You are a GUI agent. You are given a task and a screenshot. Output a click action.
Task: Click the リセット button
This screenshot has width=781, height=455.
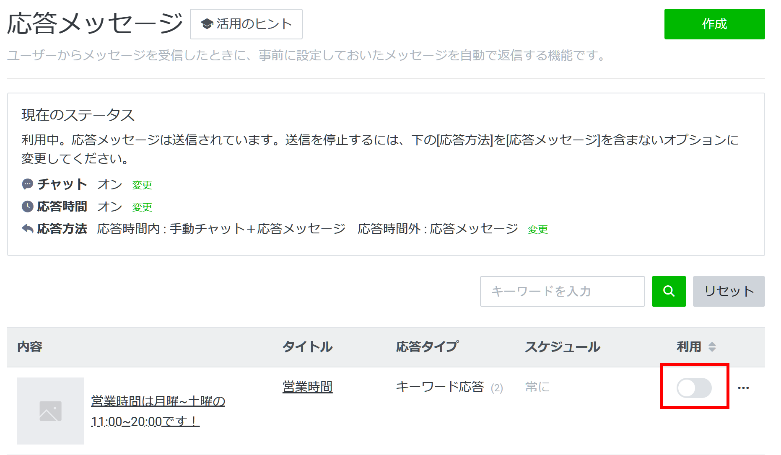pyautogui.click(x=729, y=291)
